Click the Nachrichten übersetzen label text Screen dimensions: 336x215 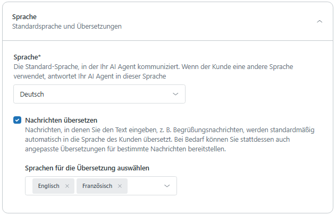coord(61,120)
